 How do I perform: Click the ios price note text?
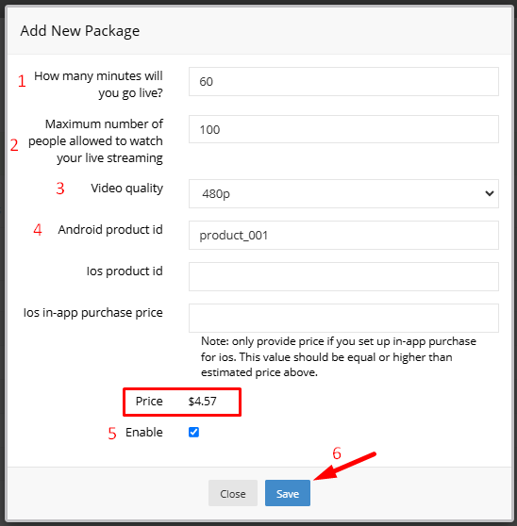pyautogui.click(x=339, y=356)
